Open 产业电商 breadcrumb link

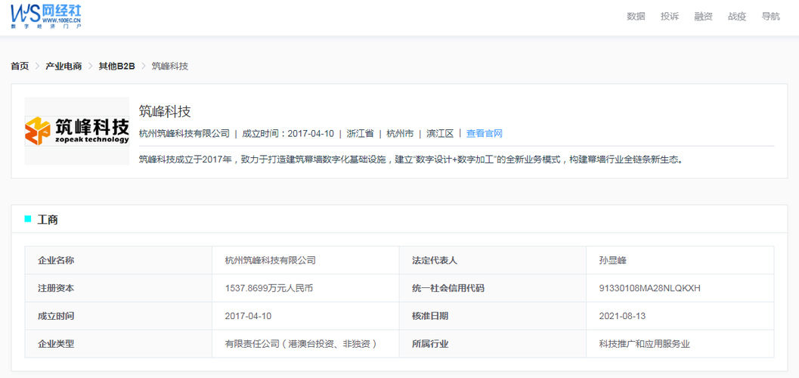tap(63, 67)
